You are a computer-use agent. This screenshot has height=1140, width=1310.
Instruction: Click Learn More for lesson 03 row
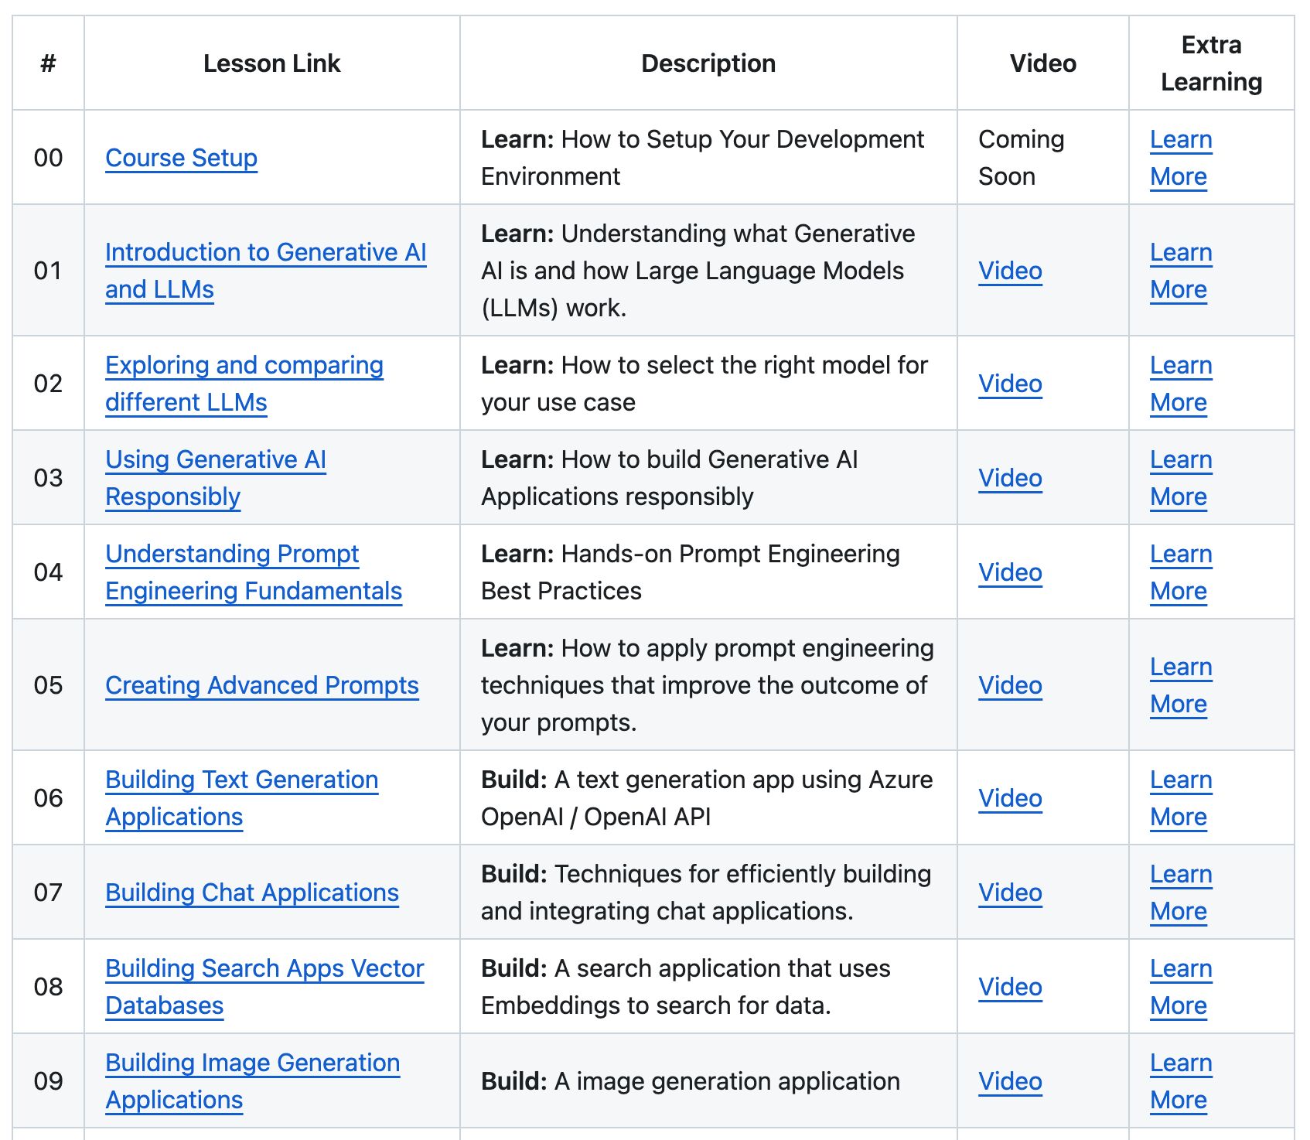click(x=1180, y=461)
